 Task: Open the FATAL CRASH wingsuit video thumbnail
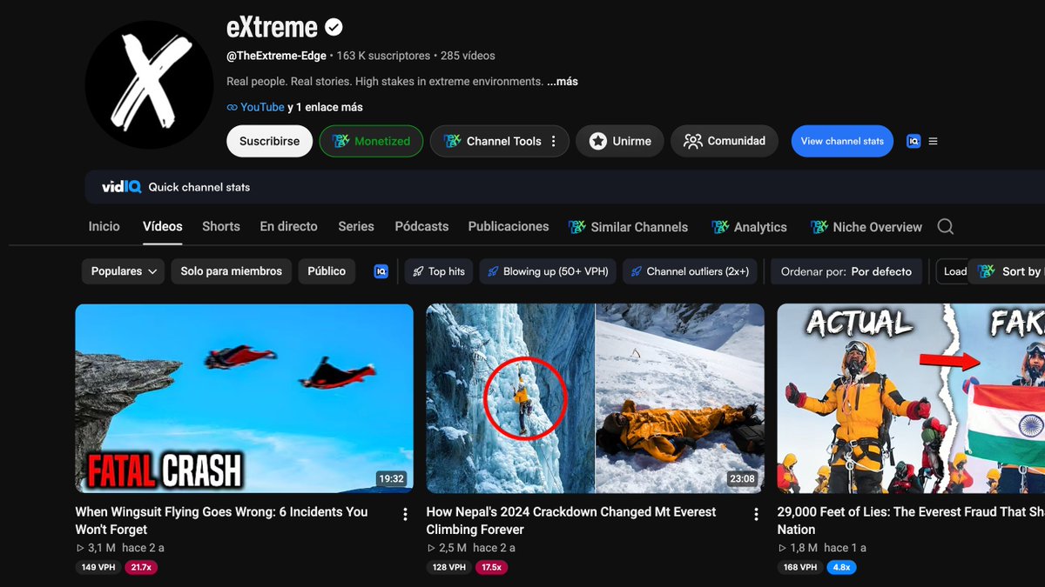[245, 398]
